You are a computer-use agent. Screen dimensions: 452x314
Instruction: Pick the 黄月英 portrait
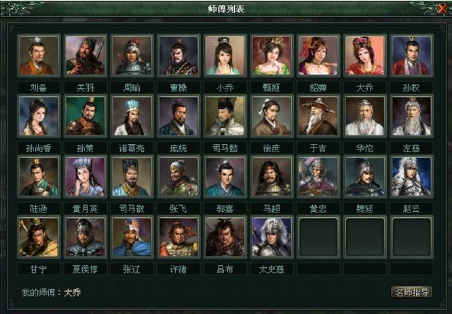pos(86,177)
